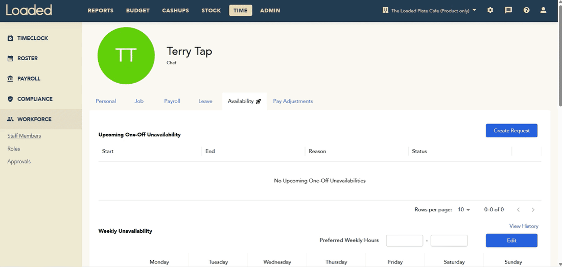Select the Availability tab label

click(241, 101)
